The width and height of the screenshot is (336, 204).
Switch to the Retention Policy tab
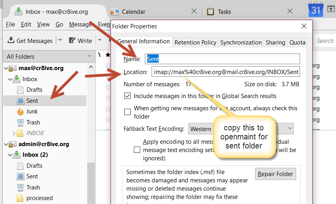[x=195, y=42]
